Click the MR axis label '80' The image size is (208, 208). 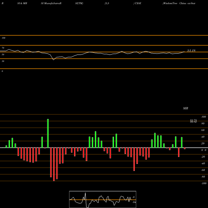[203, 124]
